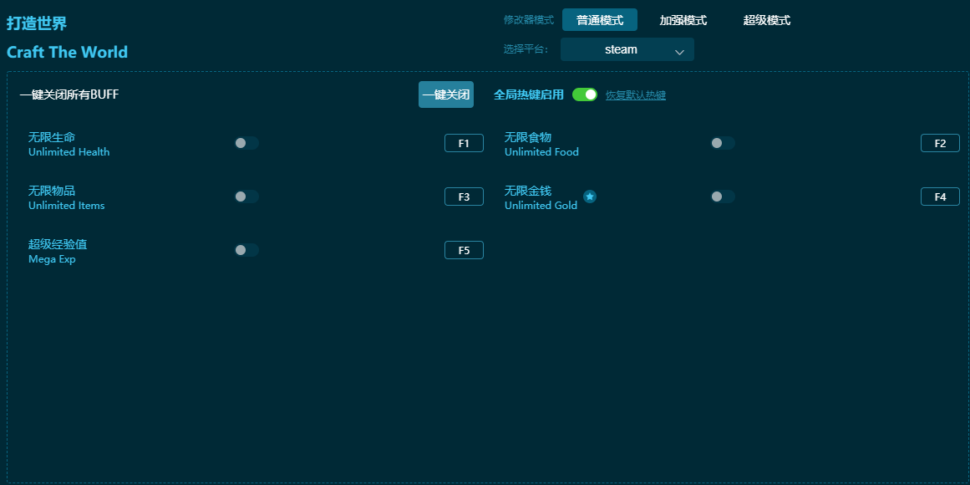This screenshot has height=485, width=970.
Task: Enable the Mega Exp toggle
Action: coord(246,250)
